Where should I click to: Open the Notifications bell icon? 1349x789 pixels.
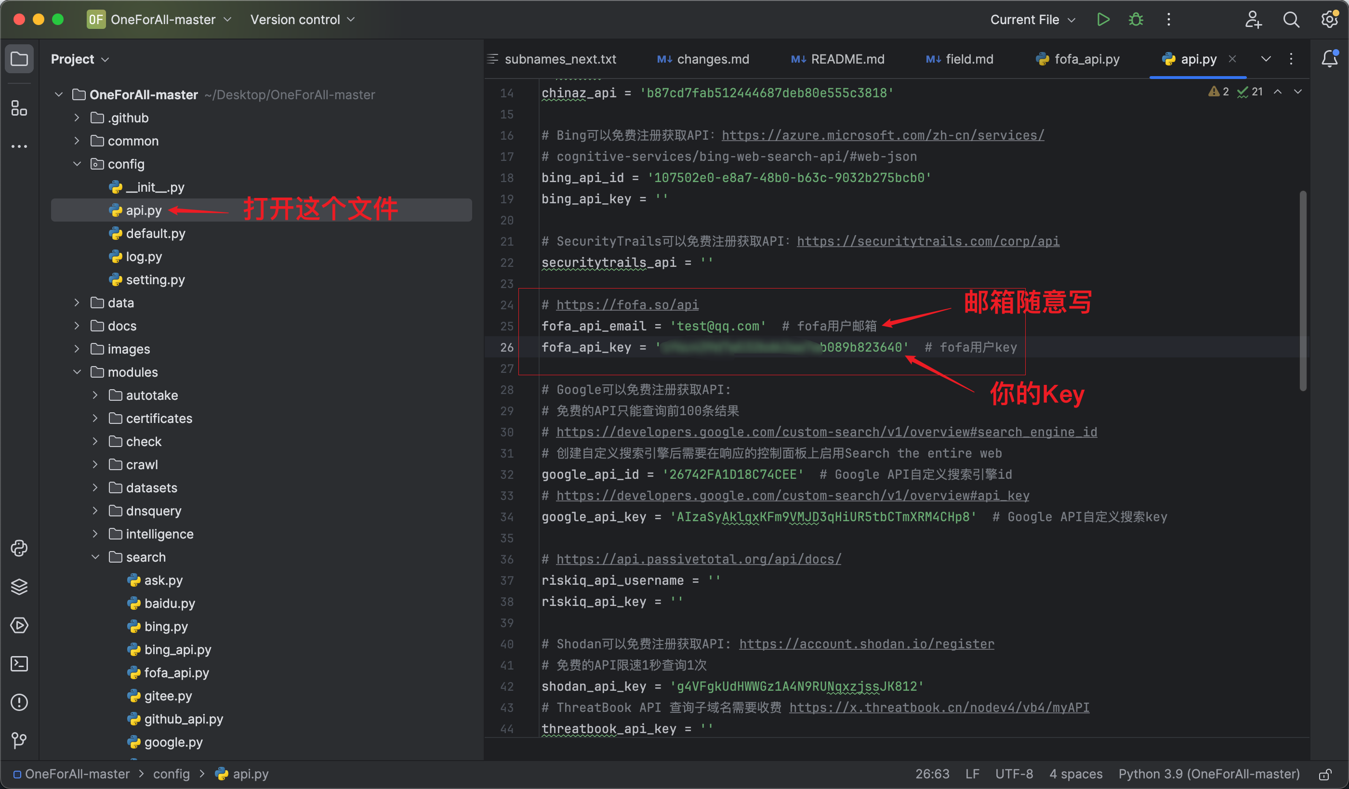click(x=1330, y=58)
